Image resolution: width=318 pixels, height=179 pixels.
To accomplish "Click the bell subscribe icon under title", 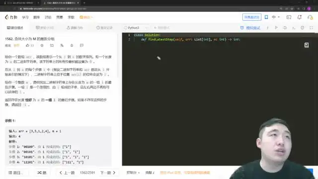I will click(x=72, y=45).
